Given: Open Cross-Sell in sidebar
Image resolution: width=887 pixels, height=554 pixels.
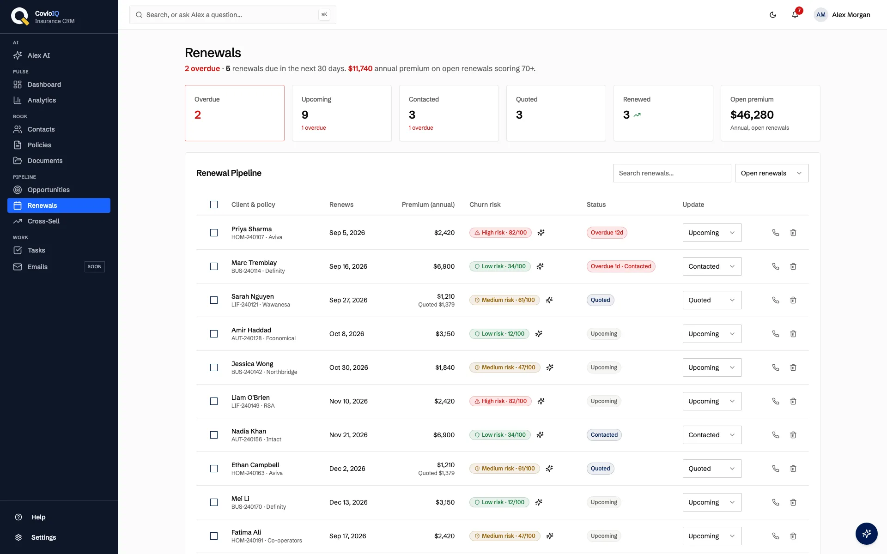Looking at the screenshot, I should coord(59,221).
